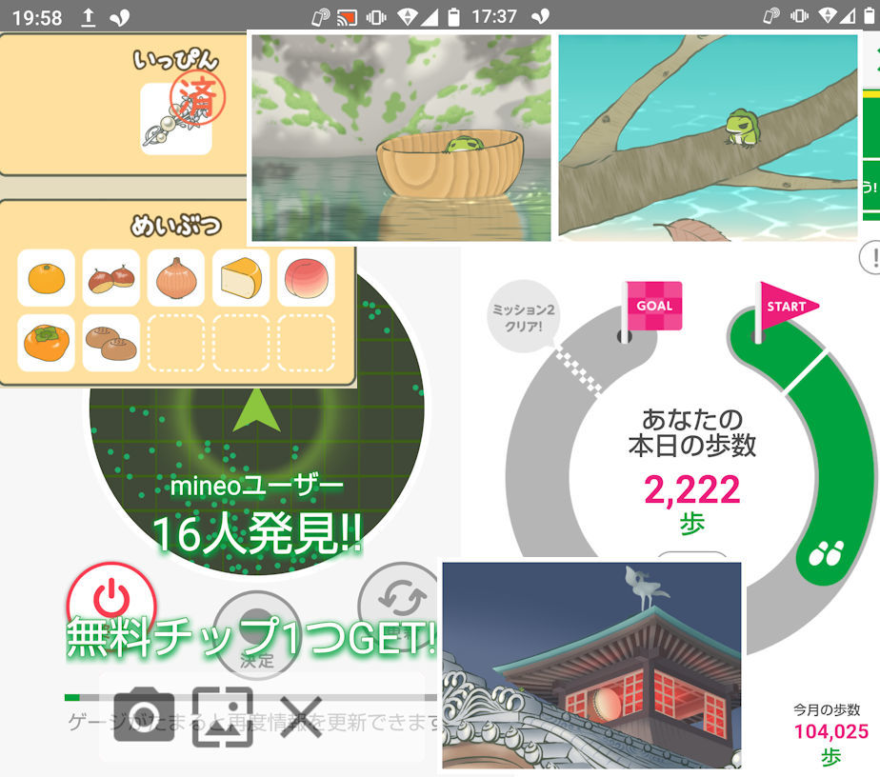Tap the 今月の歩数 label
Image resolution: width=880 pixels, height=777 pixels.
pos(826,709)
